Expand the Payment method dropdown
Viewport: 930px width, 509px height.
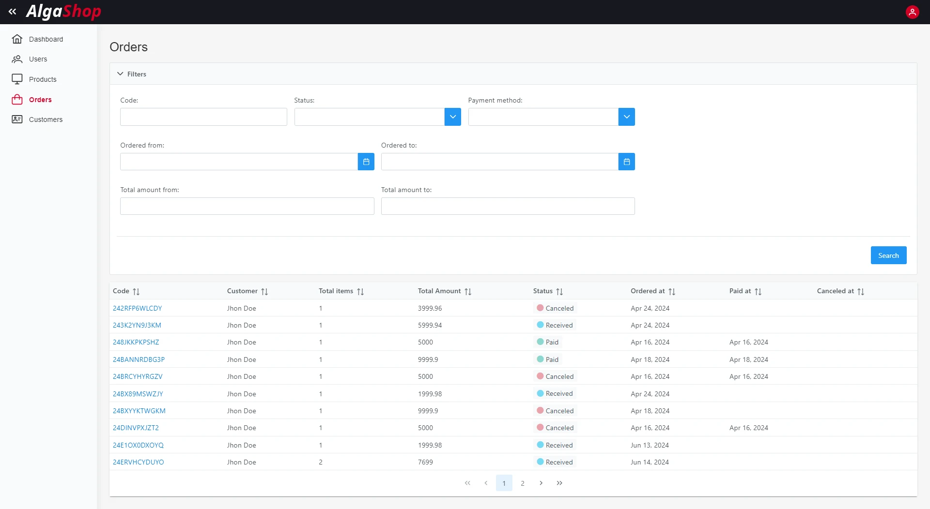(626, 117)
